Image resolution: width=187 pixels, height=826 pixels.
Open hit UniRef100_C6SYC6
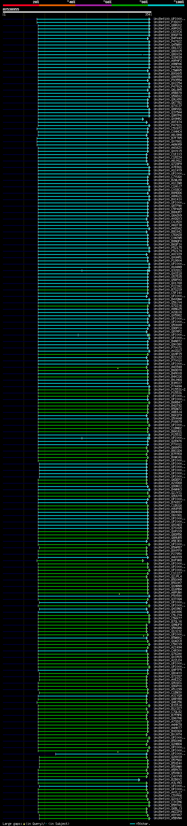point(168,32)
